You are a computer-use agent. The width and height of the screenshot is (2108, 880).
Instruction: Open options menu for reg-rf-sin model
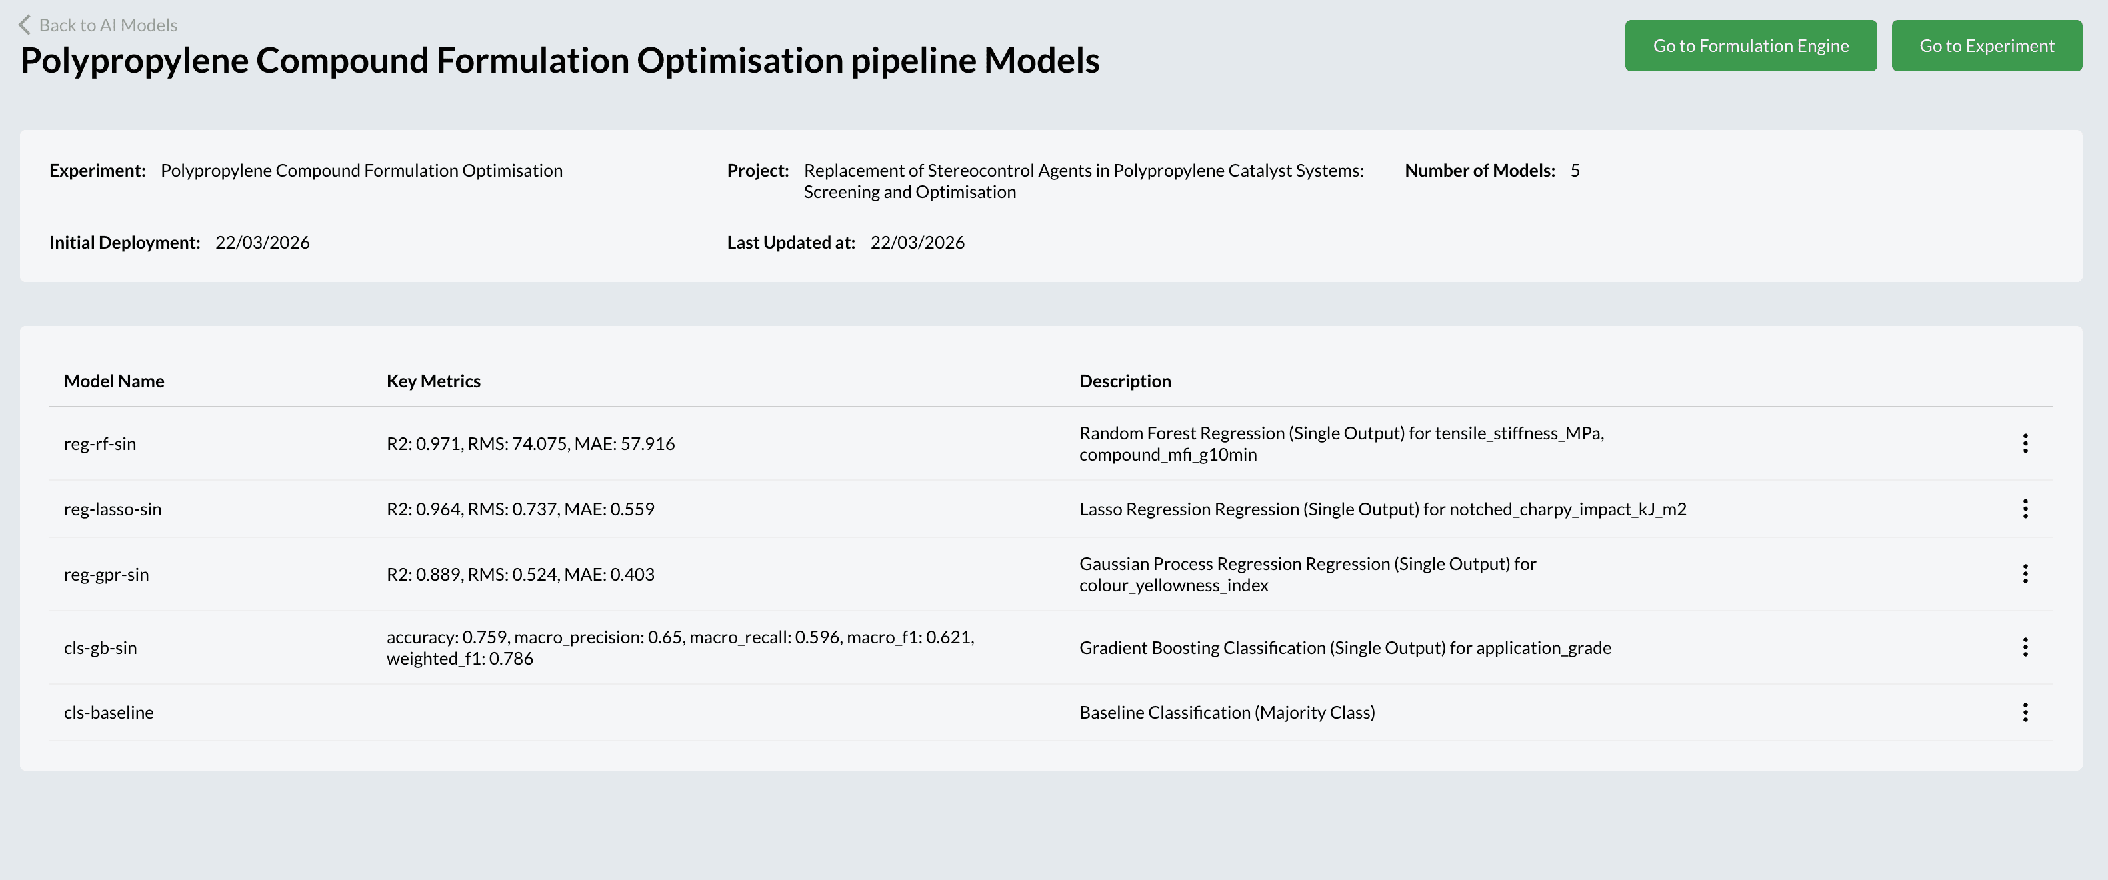(2025, 443)
